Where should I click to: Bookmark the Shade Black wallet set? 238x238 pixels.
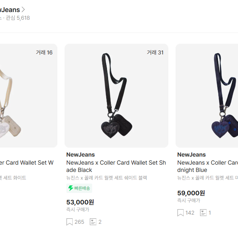(x=69, y=222)
